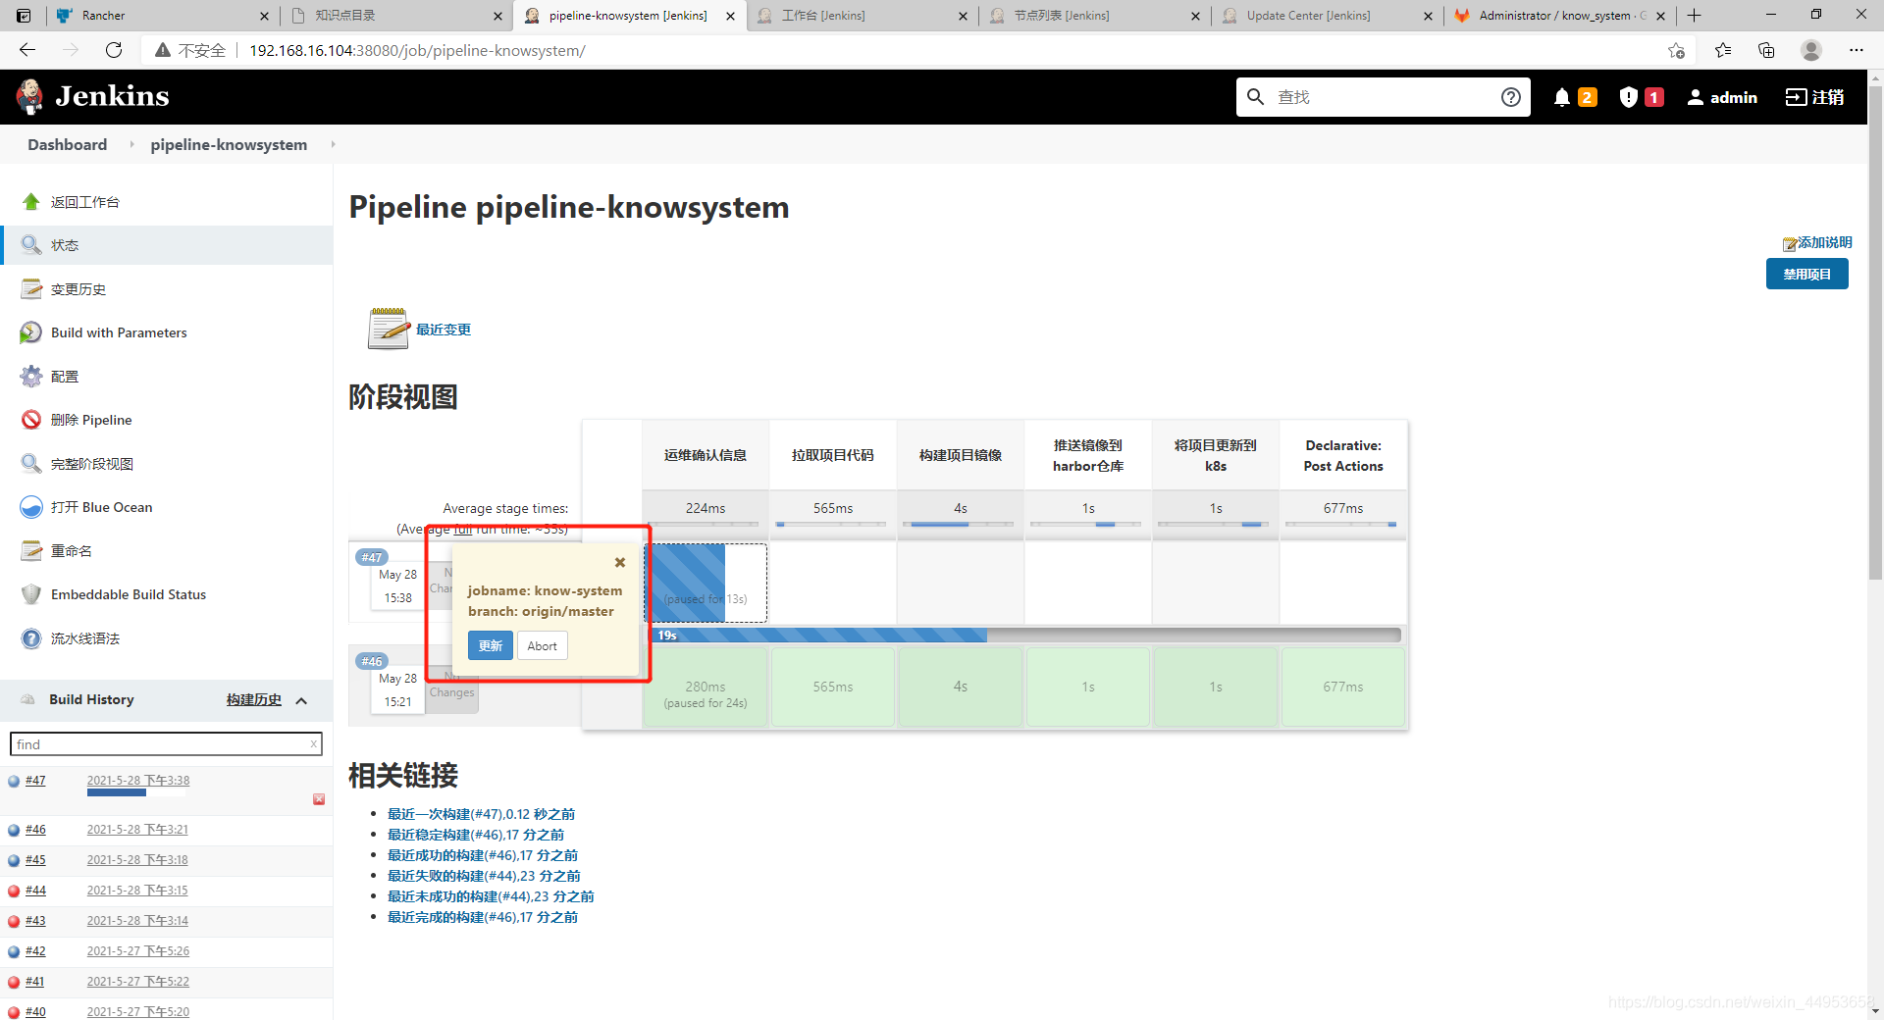
Task: Click the 重命名 notepad icon
Action: click(31, 551)
